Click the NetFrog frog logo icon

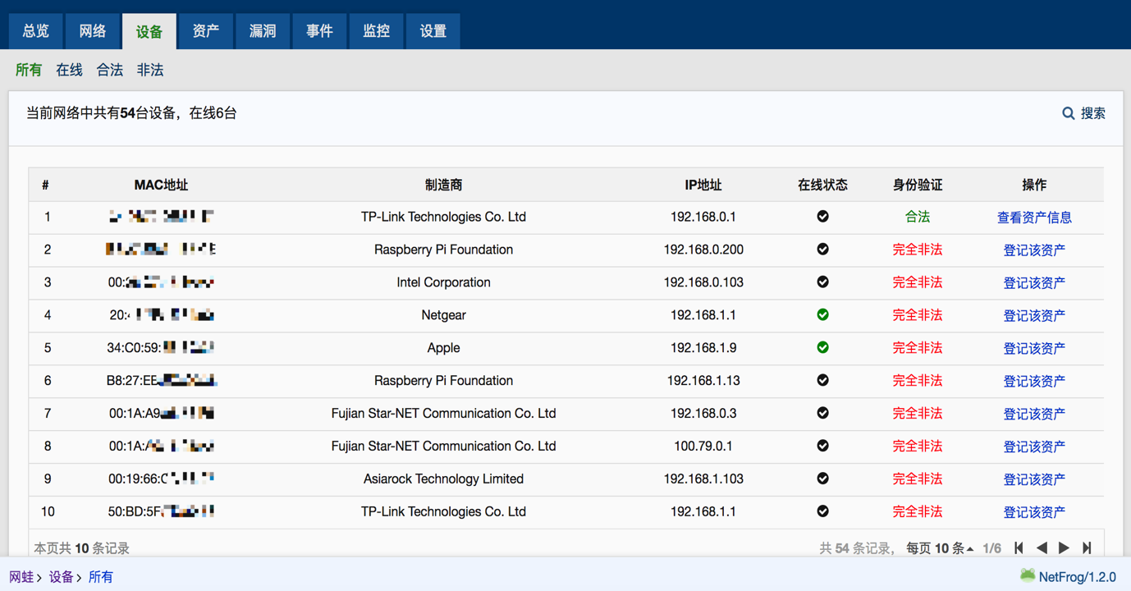click(1028, 575)
